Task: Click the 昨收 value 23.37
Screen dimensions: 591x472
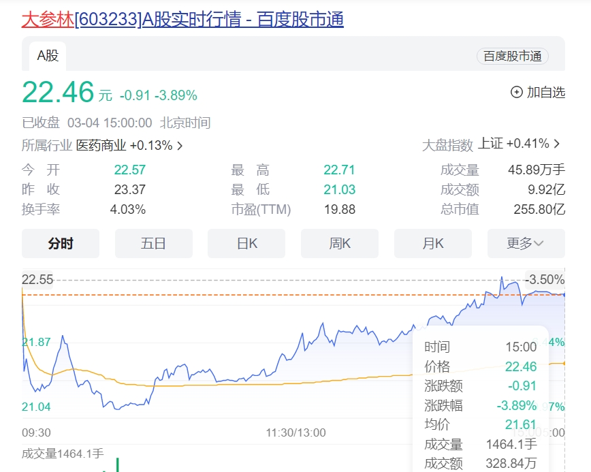Action: tap(129, 189)
